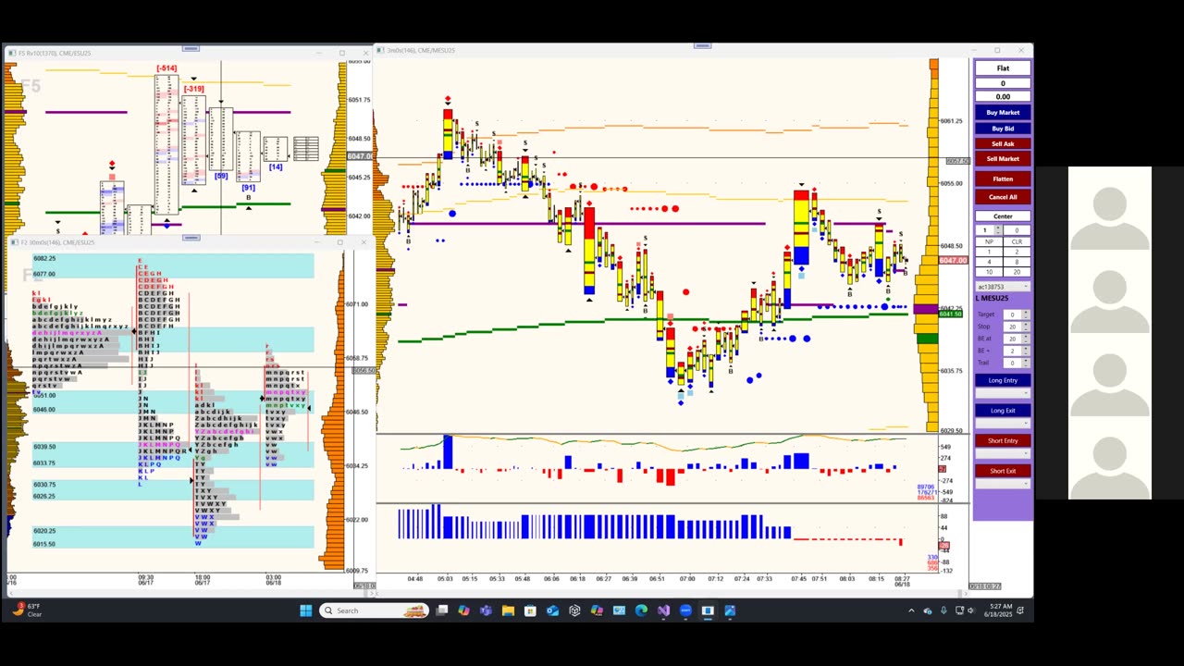
Task: Flatten the open position
Action: 1003,179
